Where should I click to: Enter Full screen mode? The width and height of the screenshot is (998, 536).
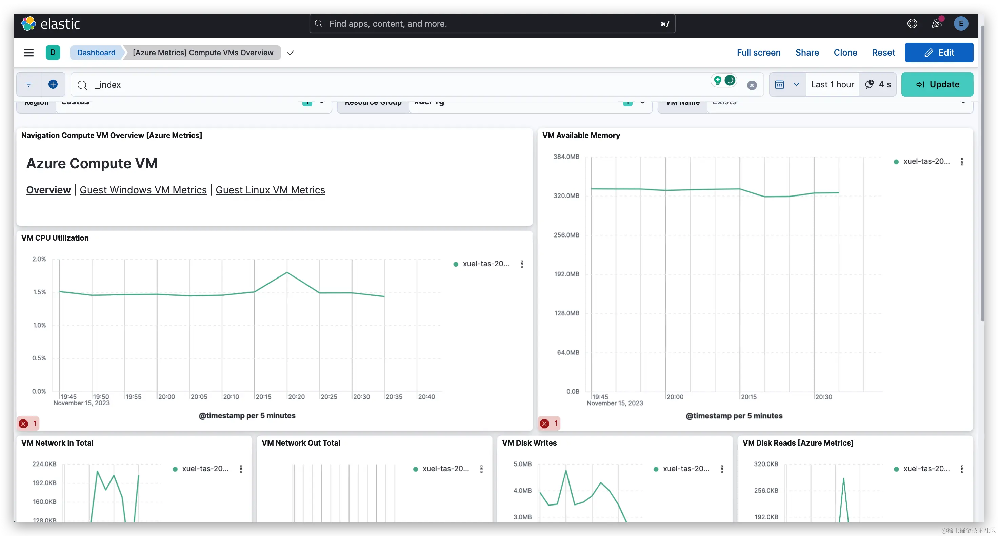[758, 53]
